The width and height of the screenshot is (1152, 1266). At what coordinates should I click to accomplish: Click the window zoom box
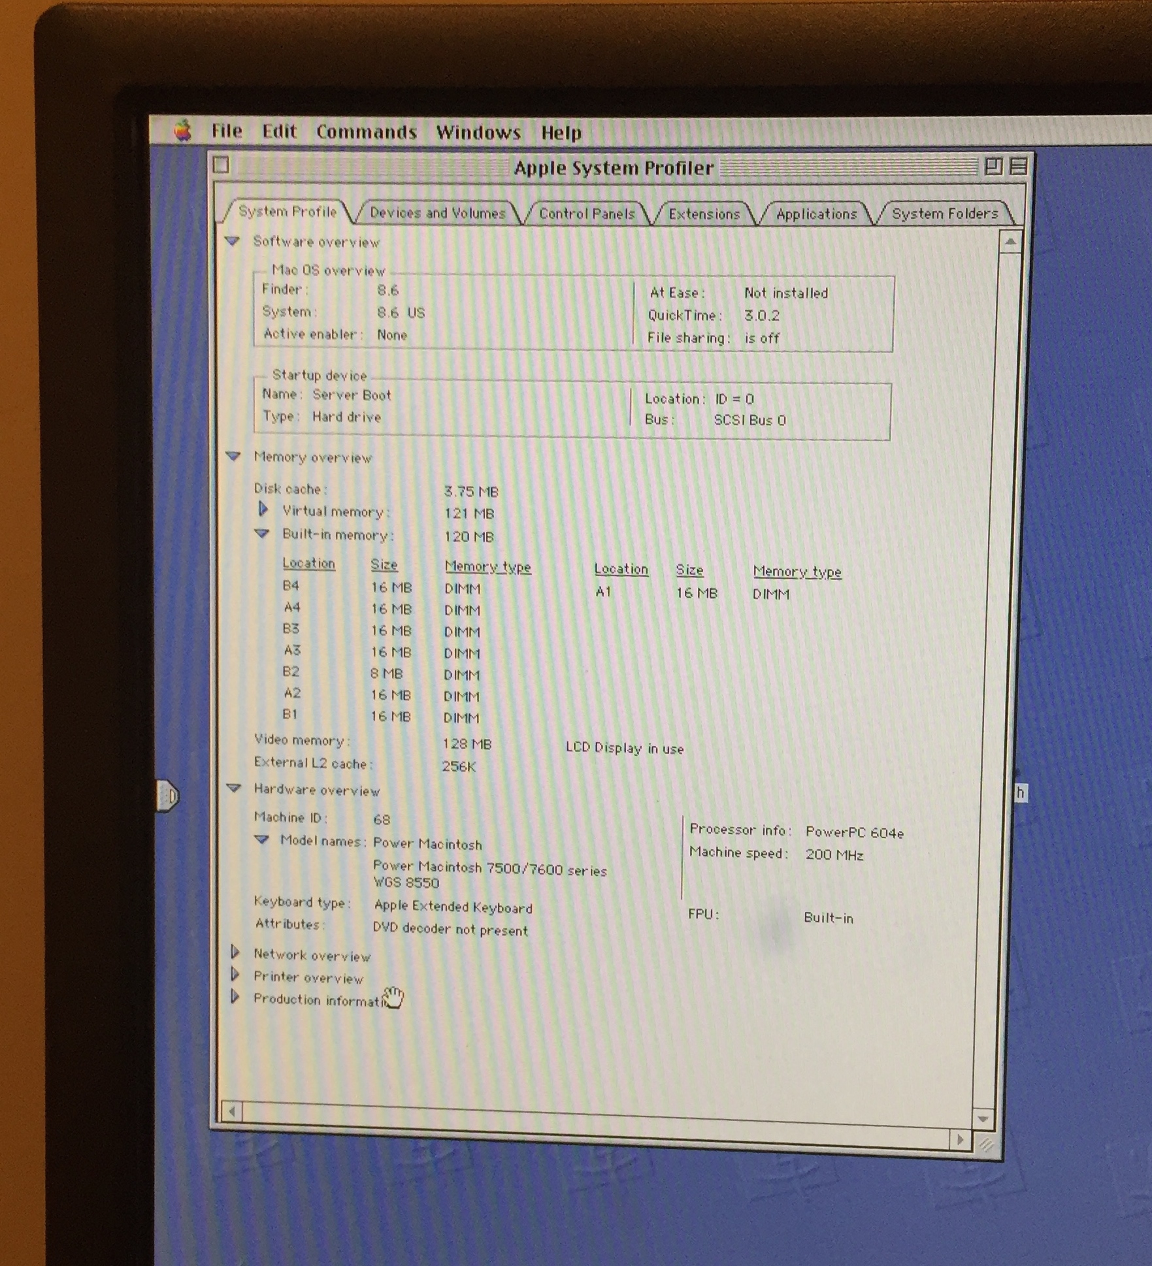(x=993, y=167)
